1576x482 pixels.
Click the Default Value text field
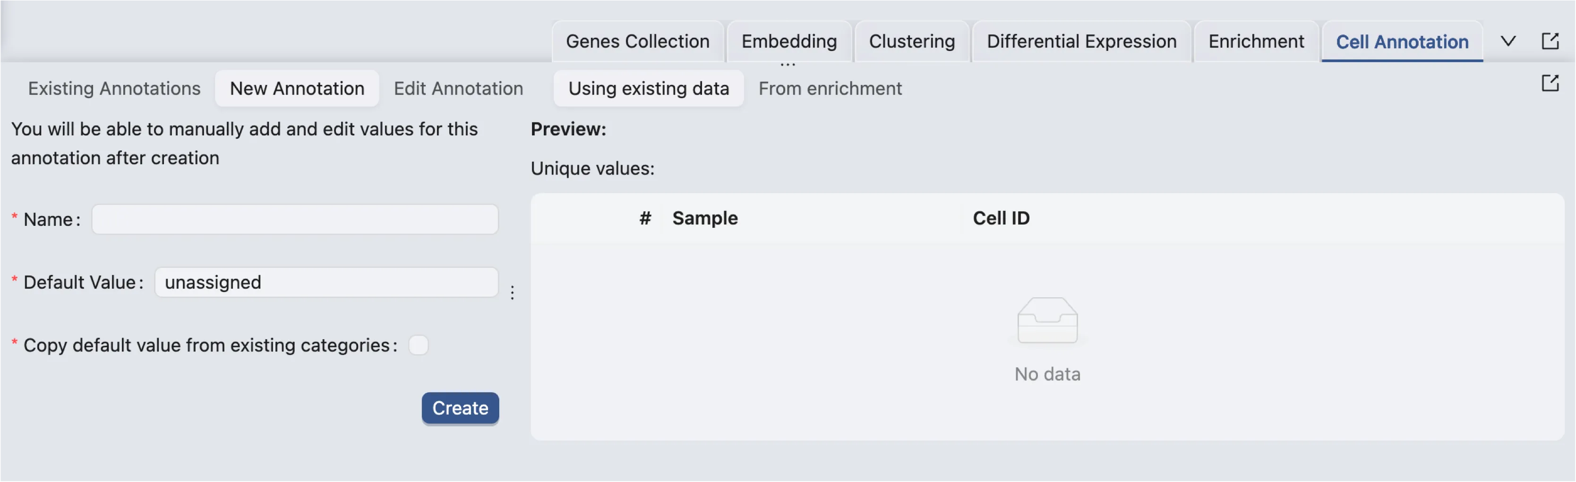point(326,282)
